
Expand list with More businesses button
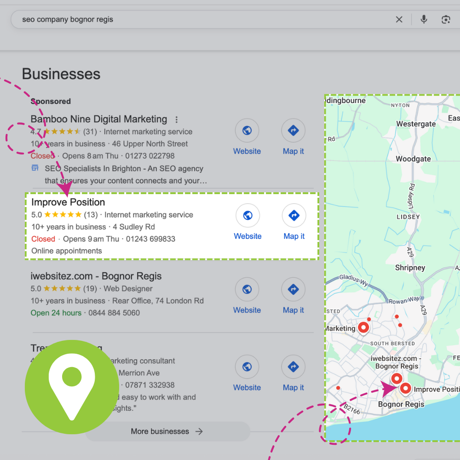tap(167, 431)
